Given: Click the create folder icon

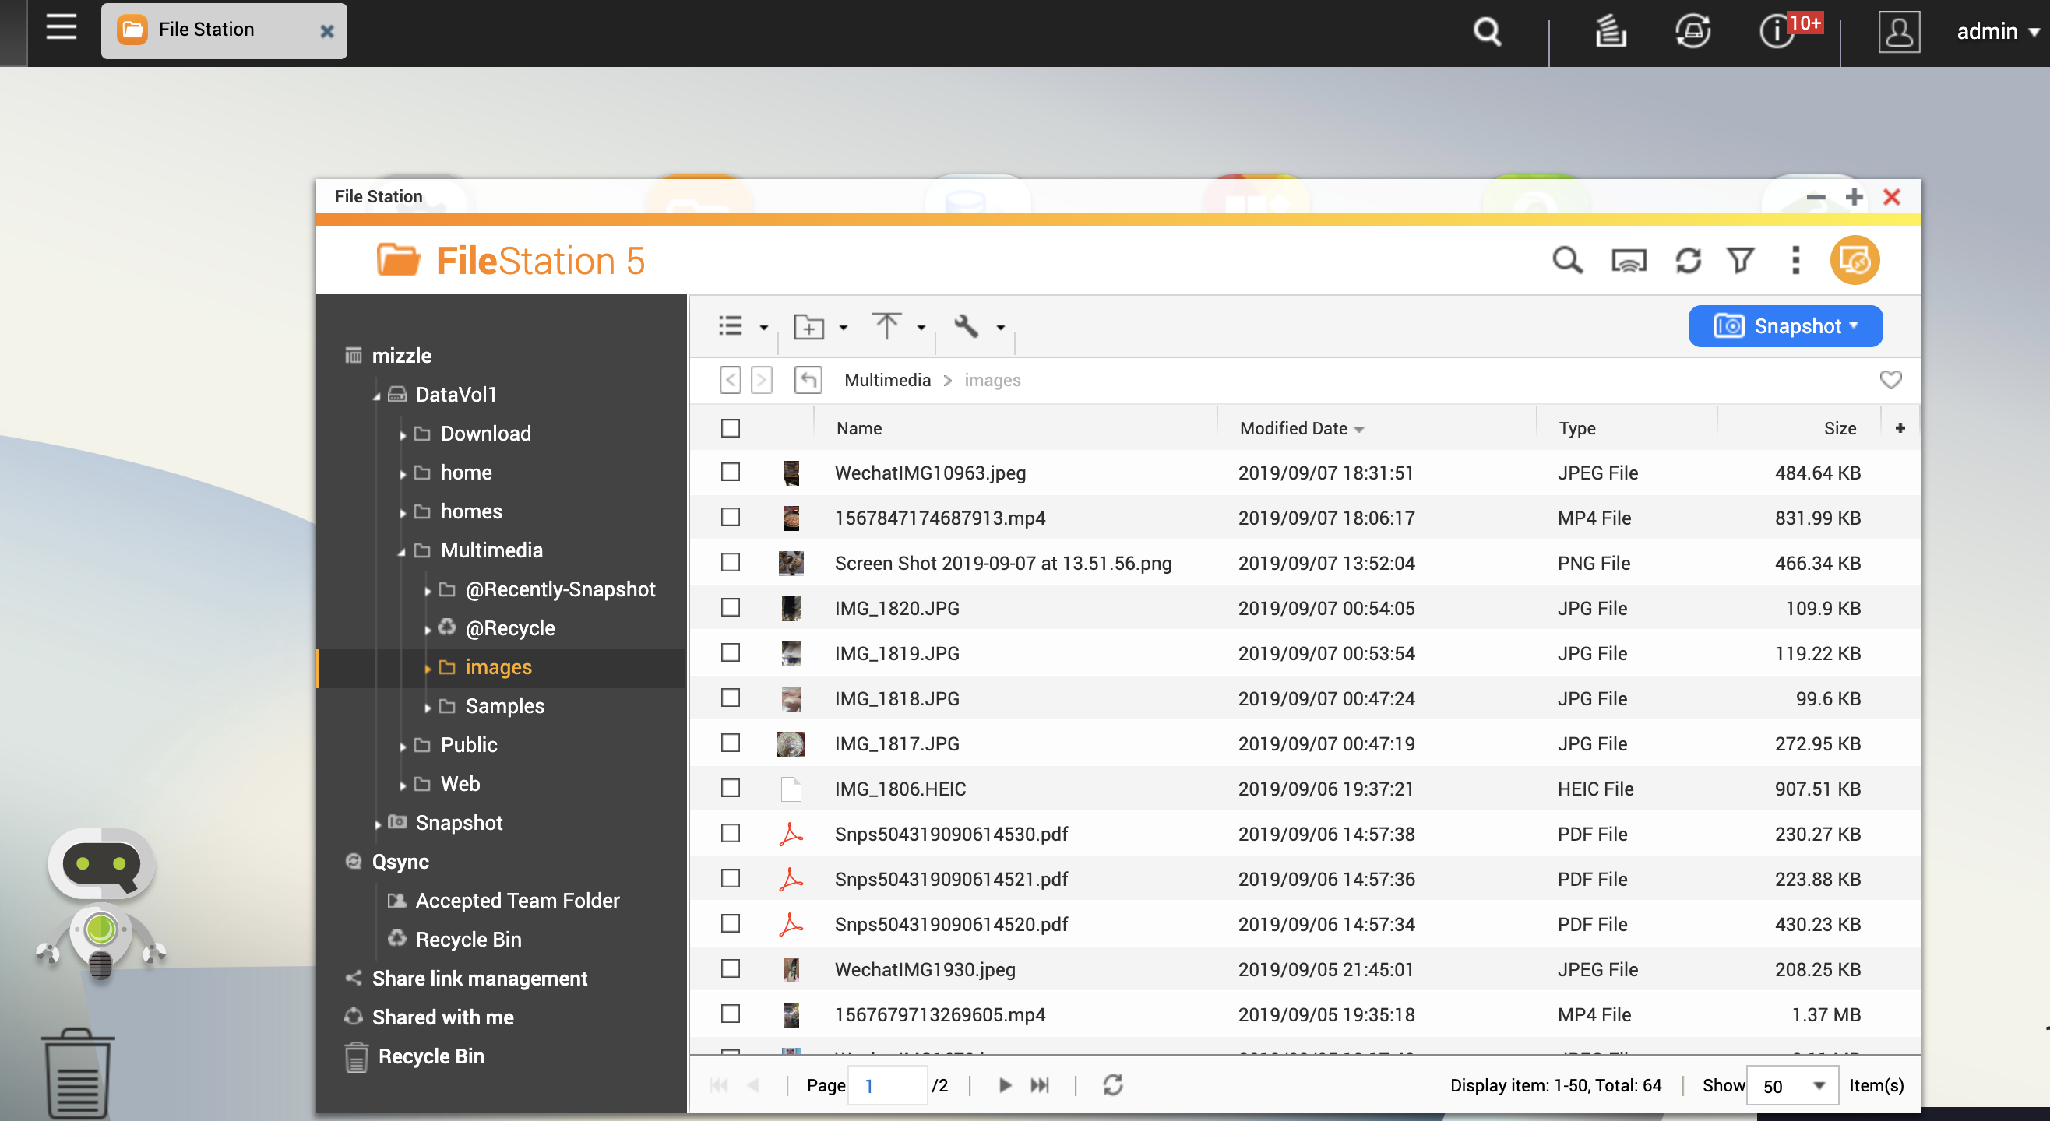Looking at the screenshot, I should tap(809, 326).
